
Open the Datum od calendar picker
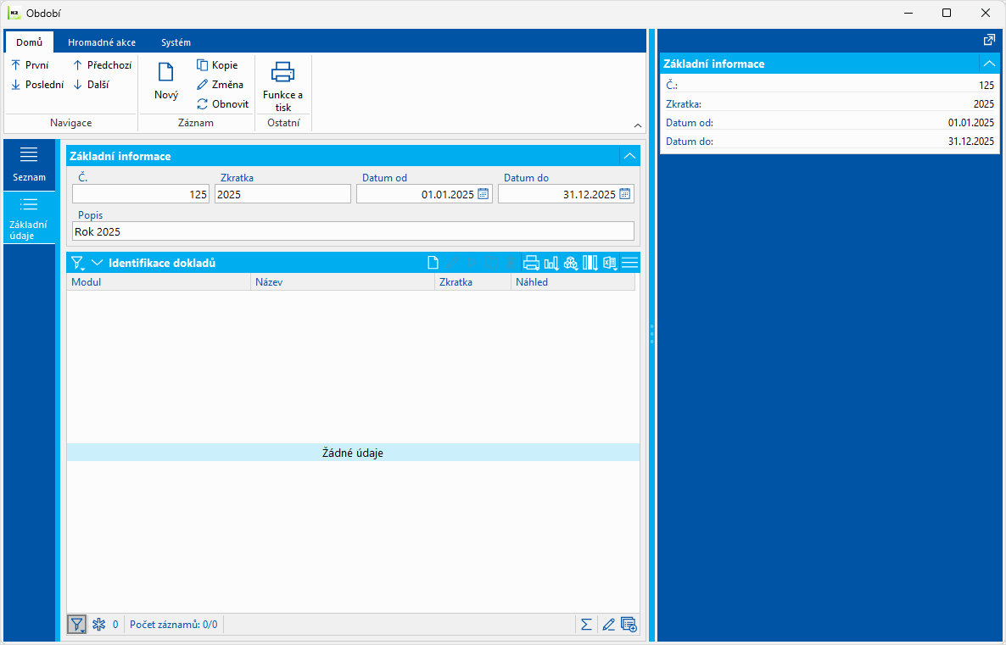483,193
